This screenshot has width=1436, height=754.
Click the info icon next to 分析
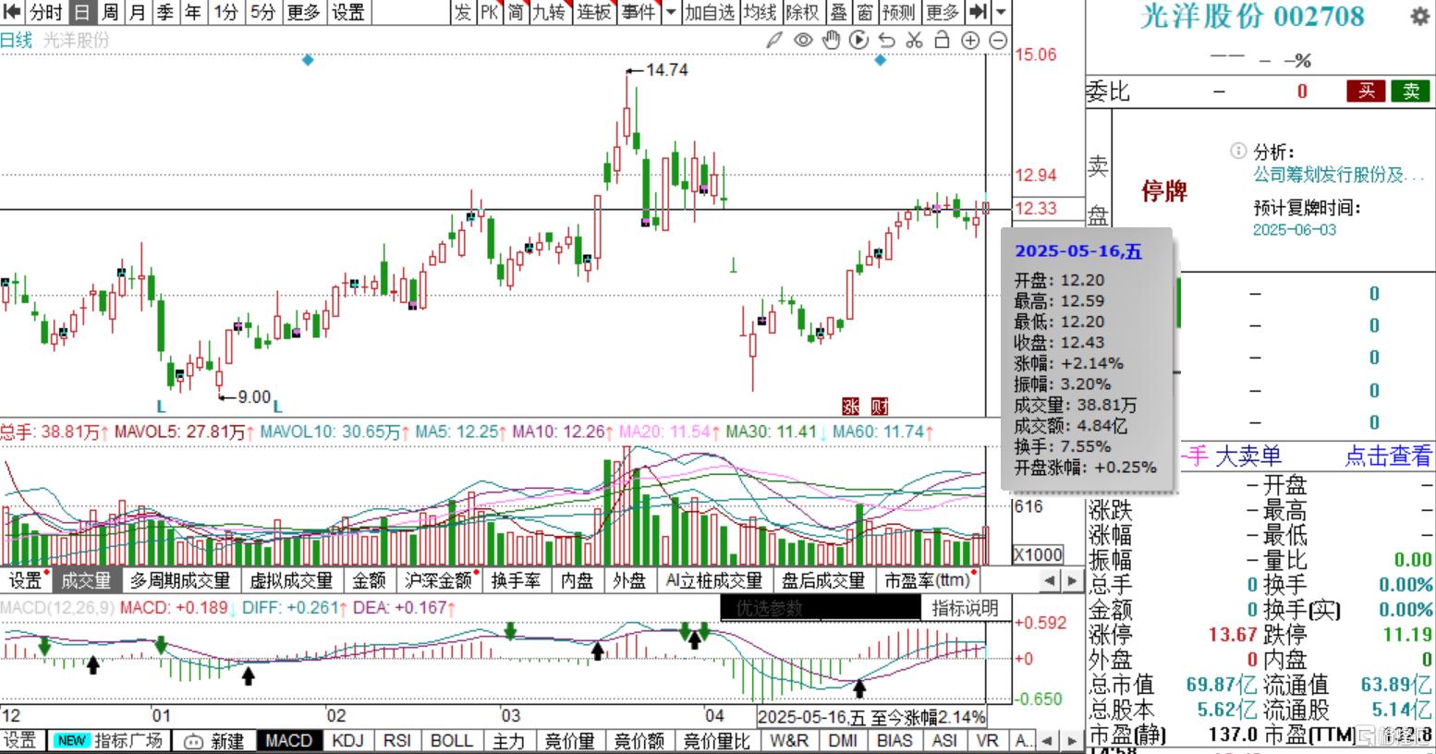[1238, 151]
